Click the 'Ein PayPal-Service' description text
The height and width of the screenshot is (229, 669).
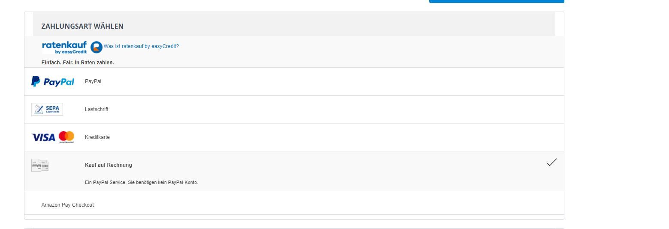pyautogui.click(x=142, y=182)
